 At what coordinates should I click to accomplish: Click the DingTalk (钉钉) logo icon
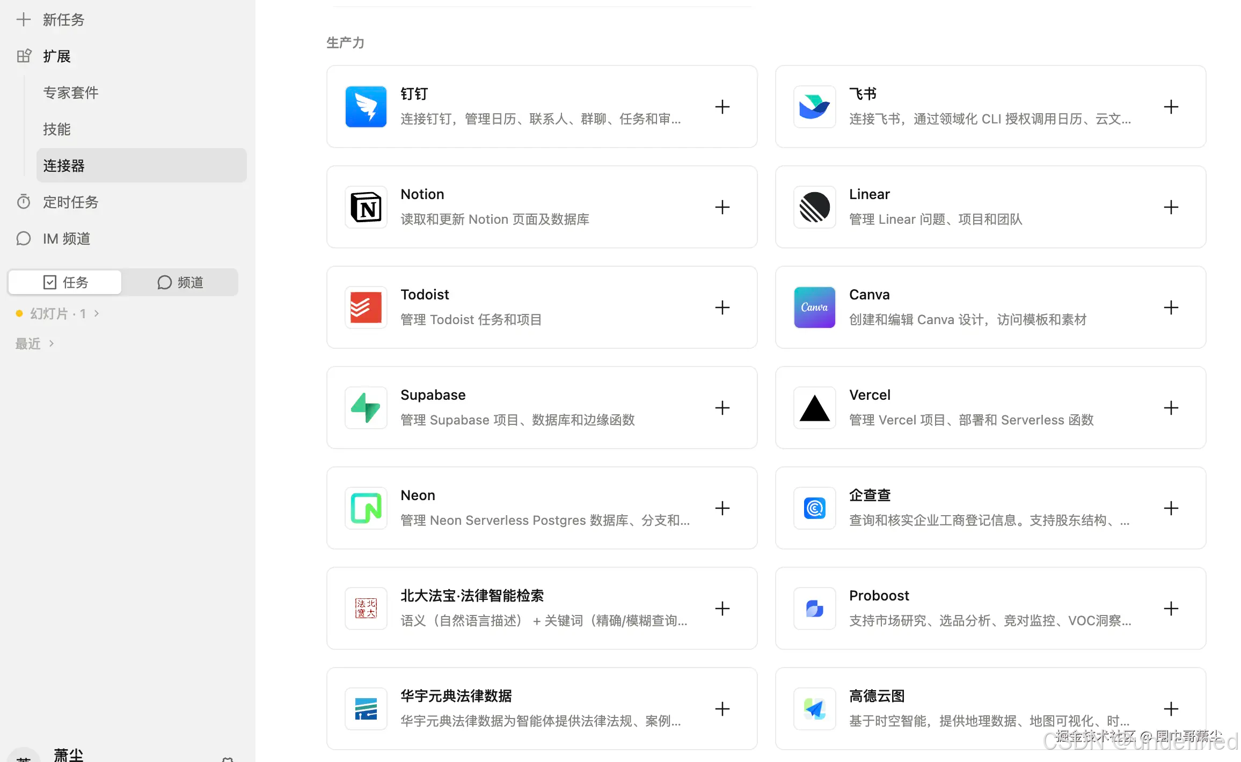click(366, 107)
